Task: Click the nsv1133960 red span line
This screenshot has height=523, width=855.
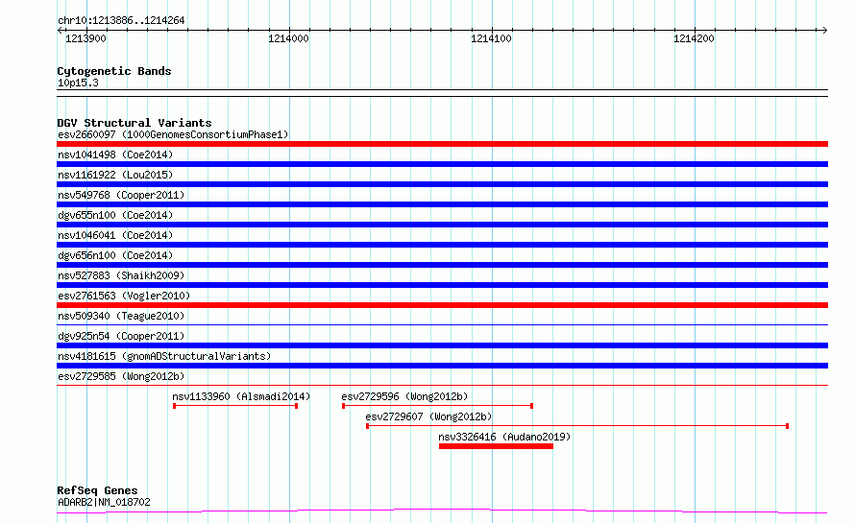Action: point(235,406)
